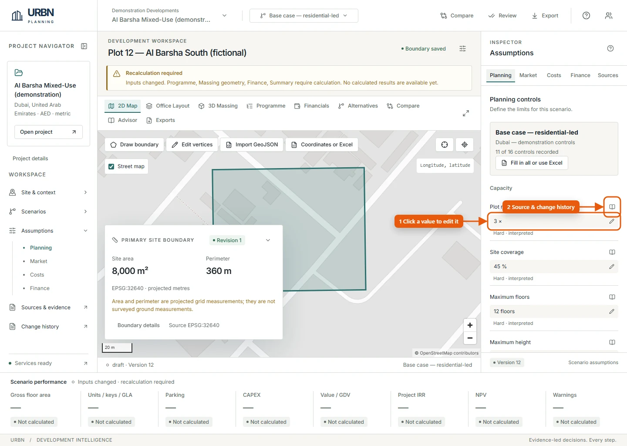Click the locate target icon on map

coord(465,145)
